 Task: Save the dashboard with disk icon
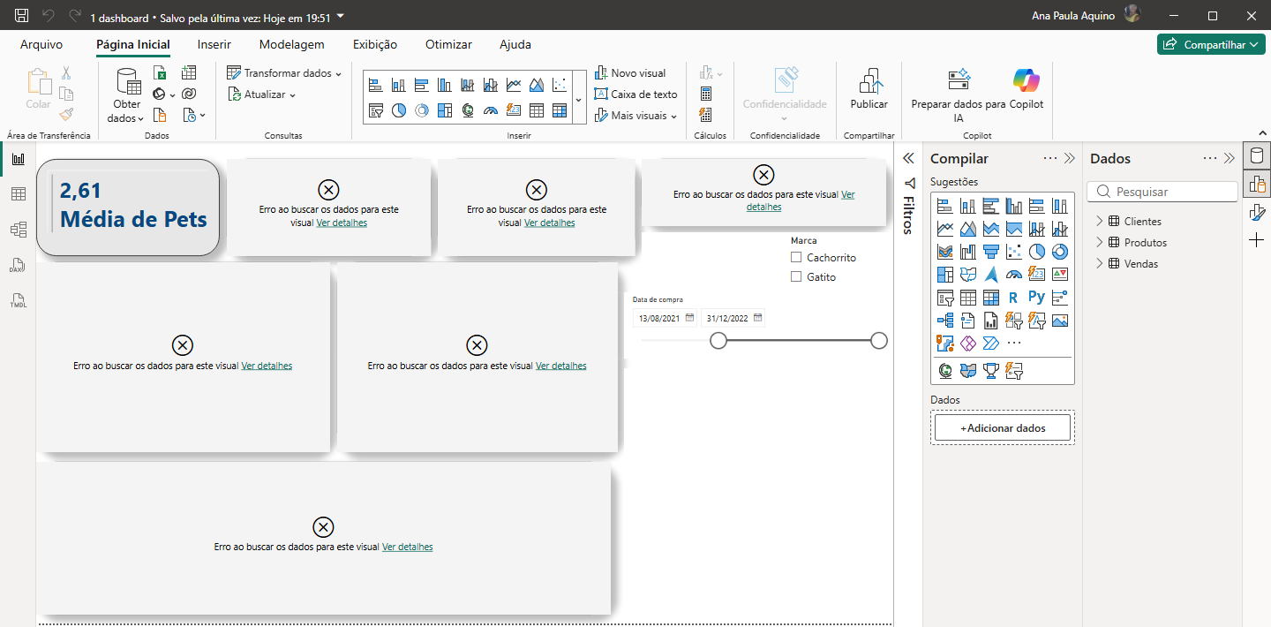[21, 16]
